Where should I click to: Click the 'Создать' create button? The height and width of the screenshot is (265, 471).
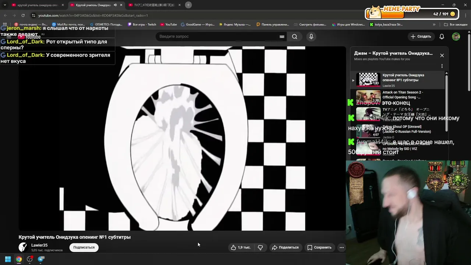pos(421,36)
